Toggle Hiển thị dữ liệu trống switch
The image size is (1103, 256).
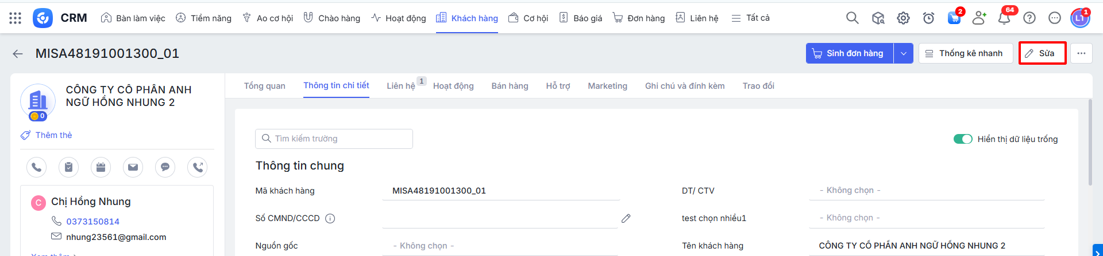tap(962, 139)
